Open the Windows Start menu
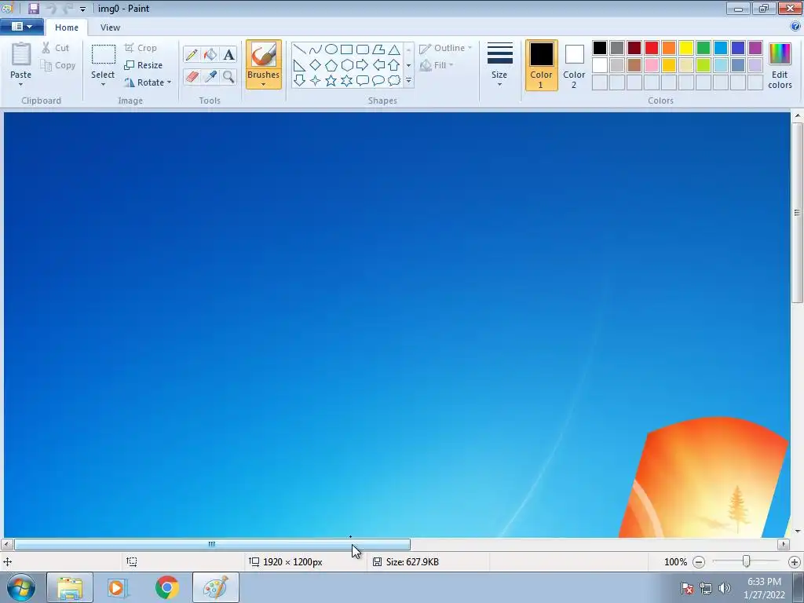Screen dimensions: 804x603 click(x=21, y=587)
